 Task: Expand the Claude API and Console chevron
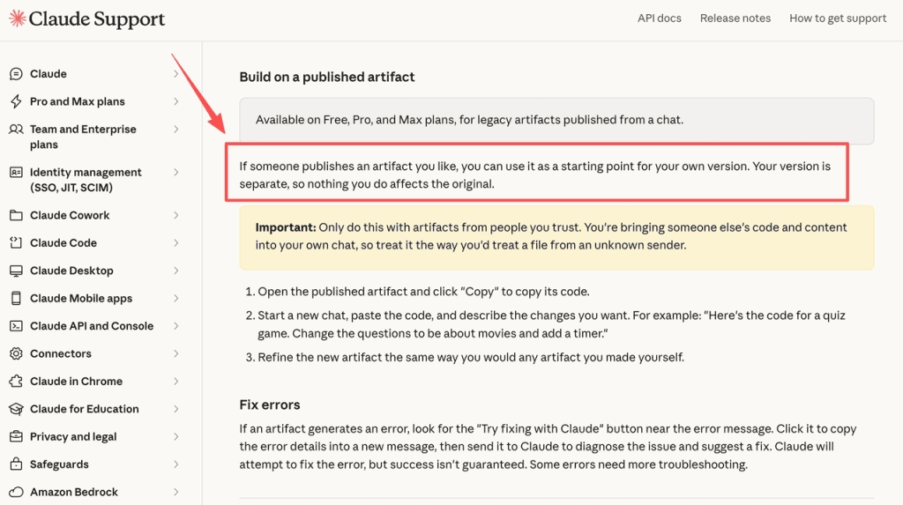click(176, 326)
